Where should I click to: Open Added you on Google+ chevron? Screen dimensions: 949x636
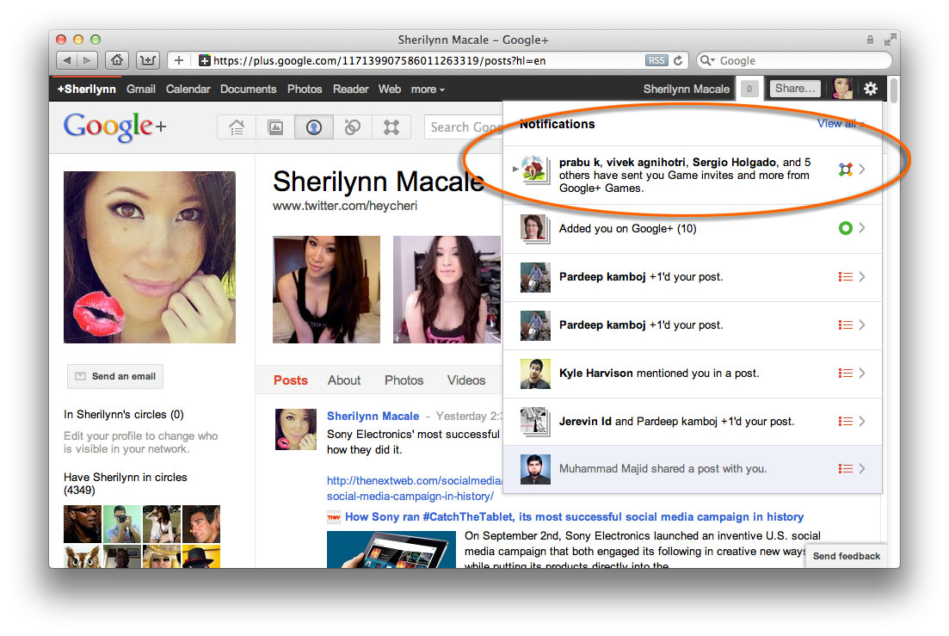pos(862,228)
